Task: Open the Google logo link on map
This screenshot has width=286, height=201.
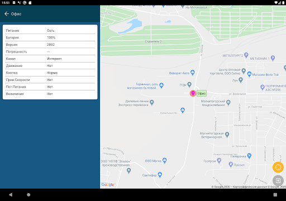Action: (108, 185)
